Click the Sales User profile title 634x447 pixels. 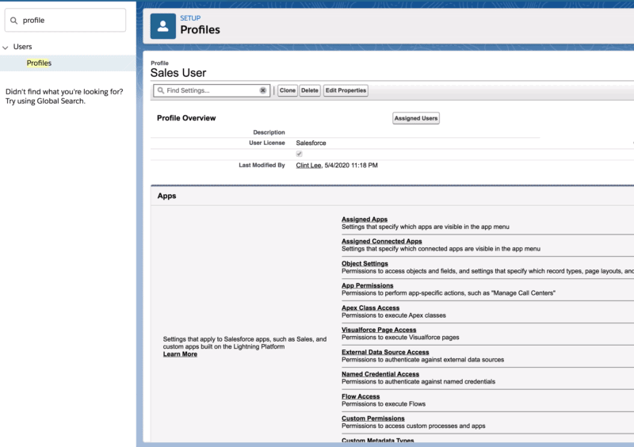pyautogui.click(x=178, y=73)
